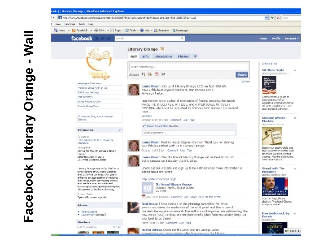
Task: Click the plus tab to add a tab
Action: pyautogui.click(x=195, y=56)
